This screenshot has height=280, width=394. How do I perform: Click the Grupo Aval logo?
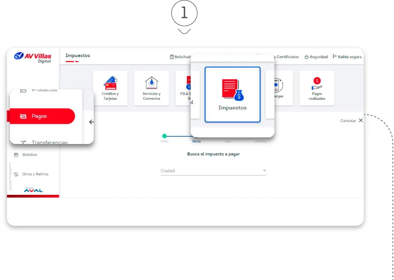(x=33, y=190)
